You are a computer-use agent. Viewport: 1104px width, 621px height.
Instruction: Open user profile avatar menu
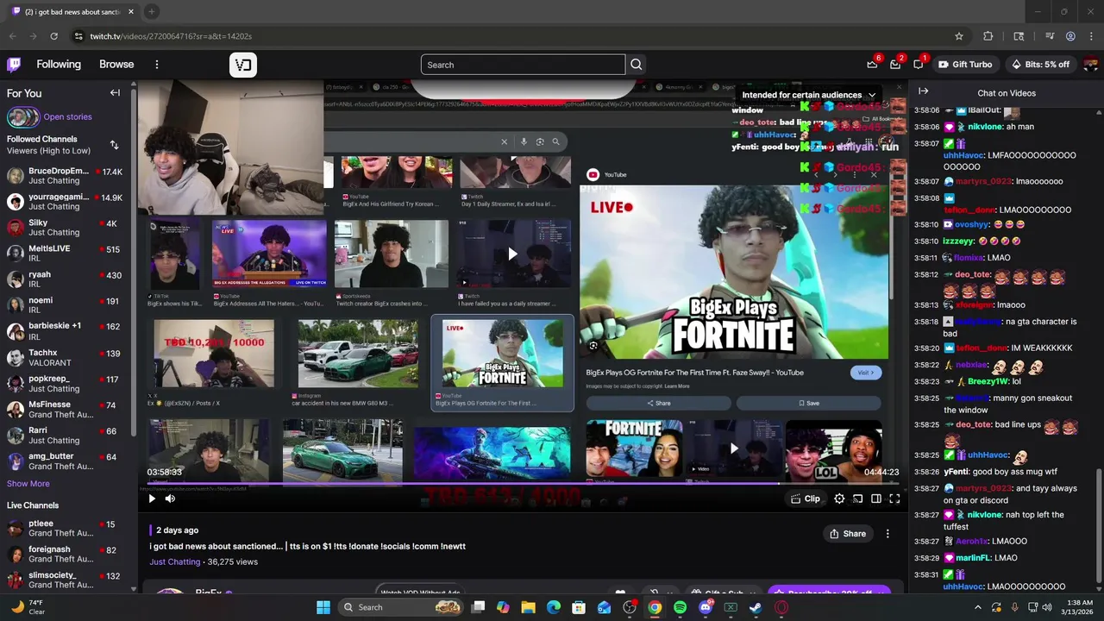point(1091,65)
